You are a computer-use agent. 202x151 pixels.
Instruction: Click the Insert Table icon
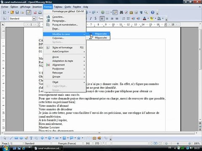[x=107, y=13]
